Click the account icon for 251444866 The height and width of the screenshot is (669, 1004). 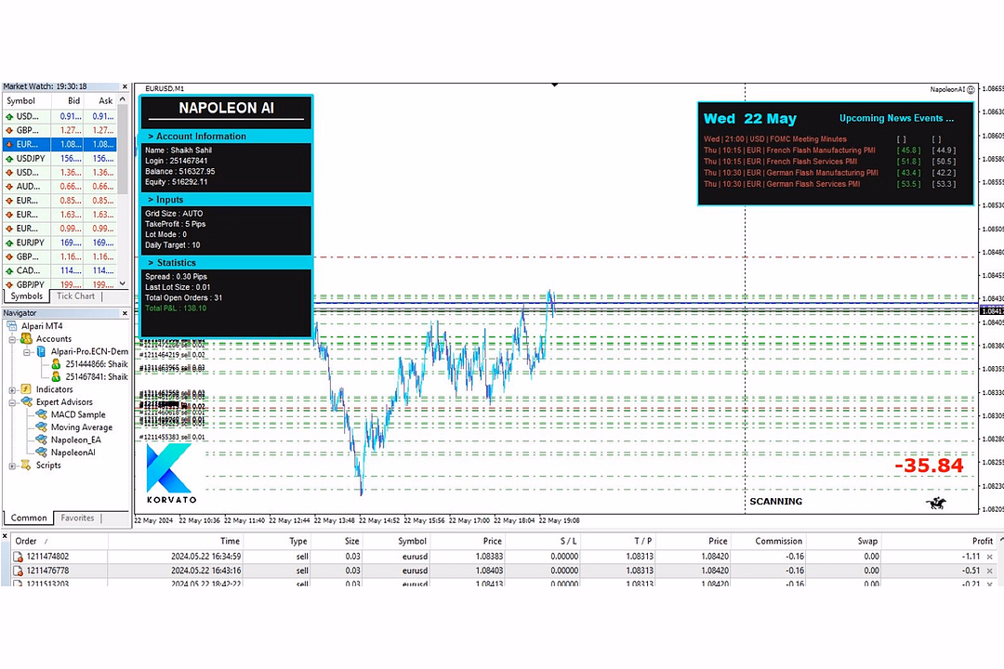pos(56,364)
